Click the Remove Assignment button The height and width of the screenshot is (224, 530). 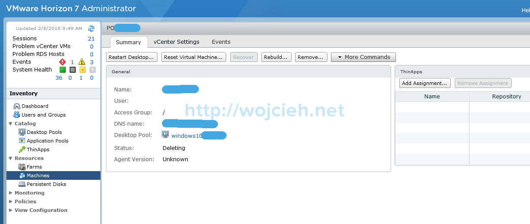[483, 83]
